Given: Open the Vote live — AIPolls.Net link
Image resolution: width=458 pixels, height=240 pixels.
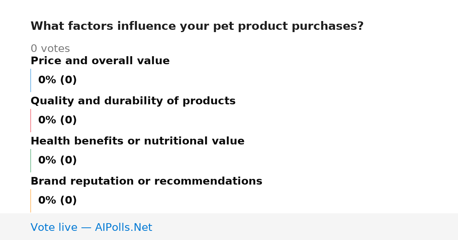Looking at the screenshot, I should (91, 228).
